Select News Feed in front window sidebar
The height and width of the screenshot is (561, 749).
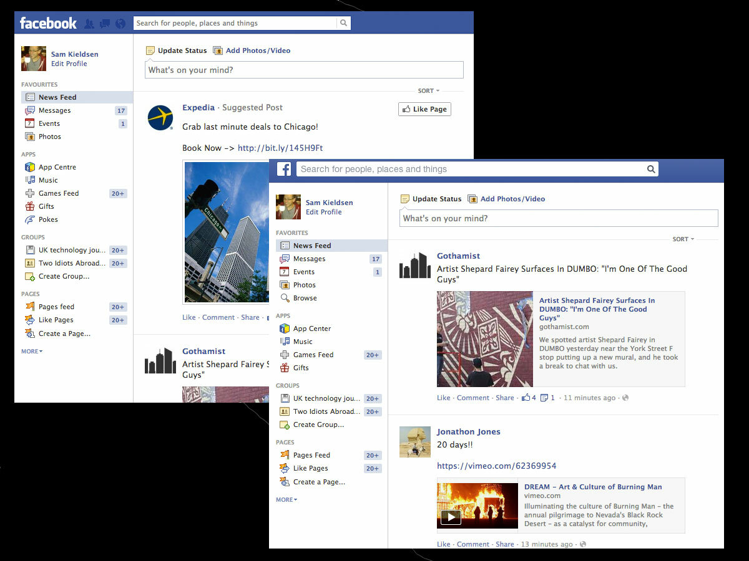pos(331,246)
